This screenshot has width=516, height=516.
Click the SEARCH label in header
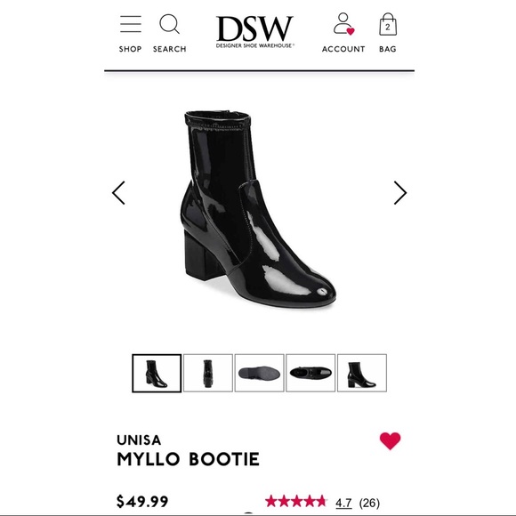(169, 49)
